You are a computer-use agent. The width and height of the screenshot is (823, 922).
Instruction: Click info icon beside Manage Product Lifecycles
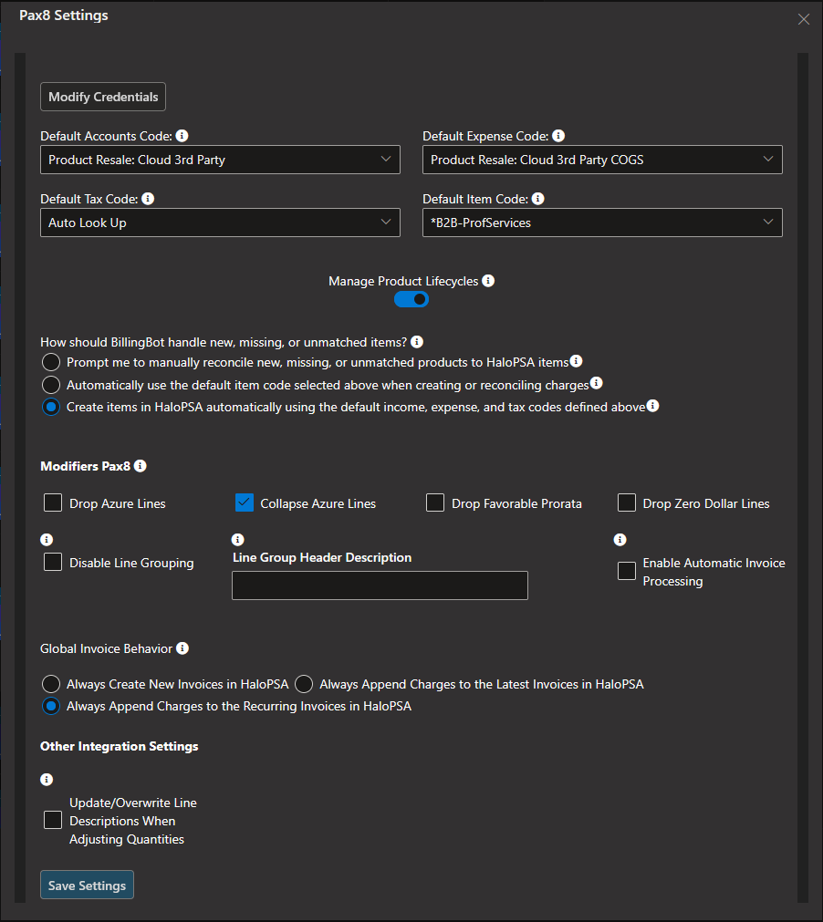coord(488,281)
